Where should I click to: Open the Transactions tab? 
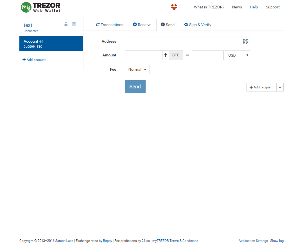click(x=109, y=25)
